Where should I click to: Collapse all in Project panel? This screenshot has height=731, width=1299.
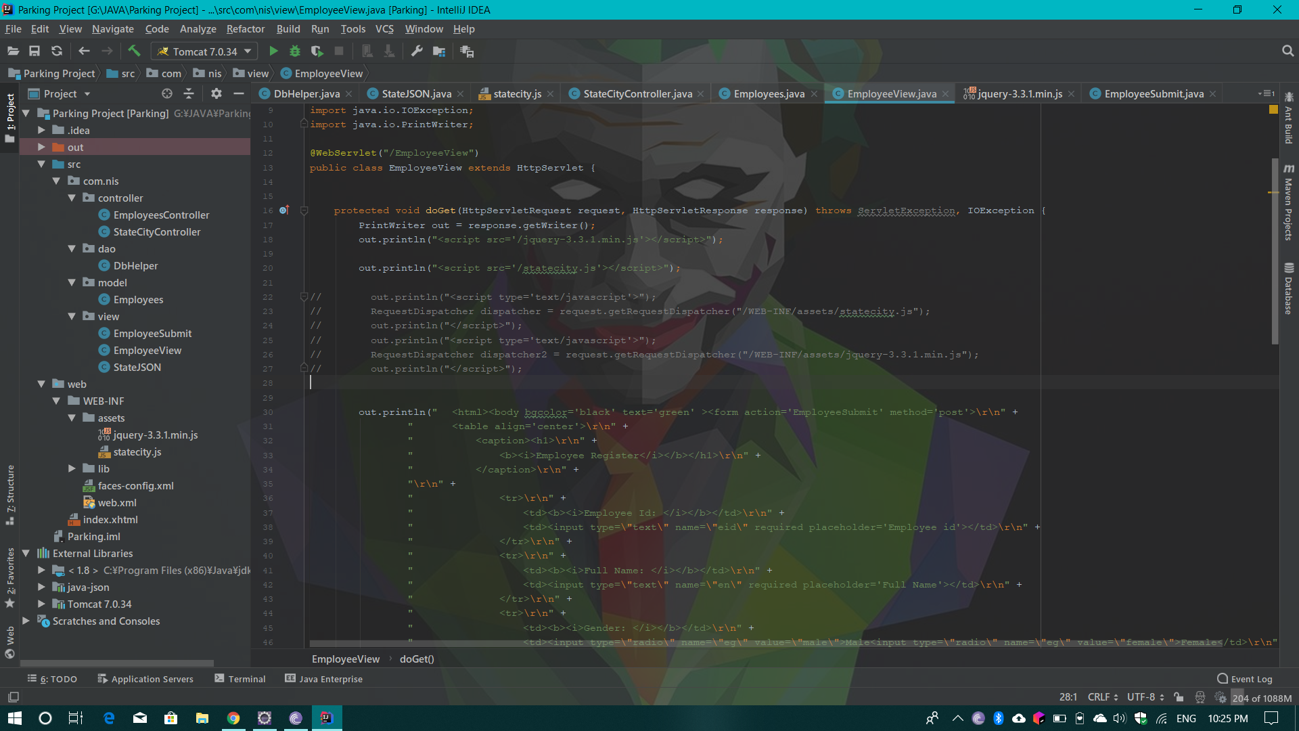[189, 93]
